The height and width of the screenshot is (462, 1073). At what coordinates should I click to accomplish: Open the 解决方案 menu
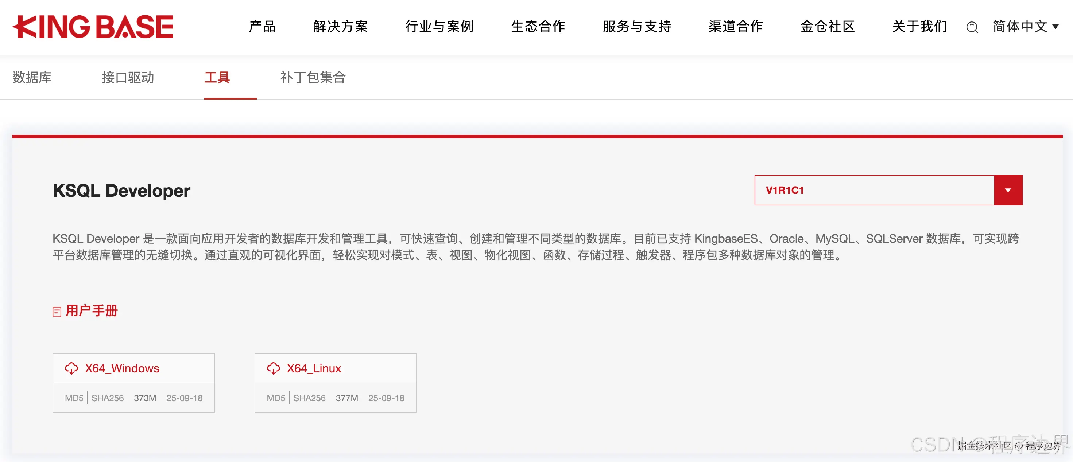[x=341, y=27]
